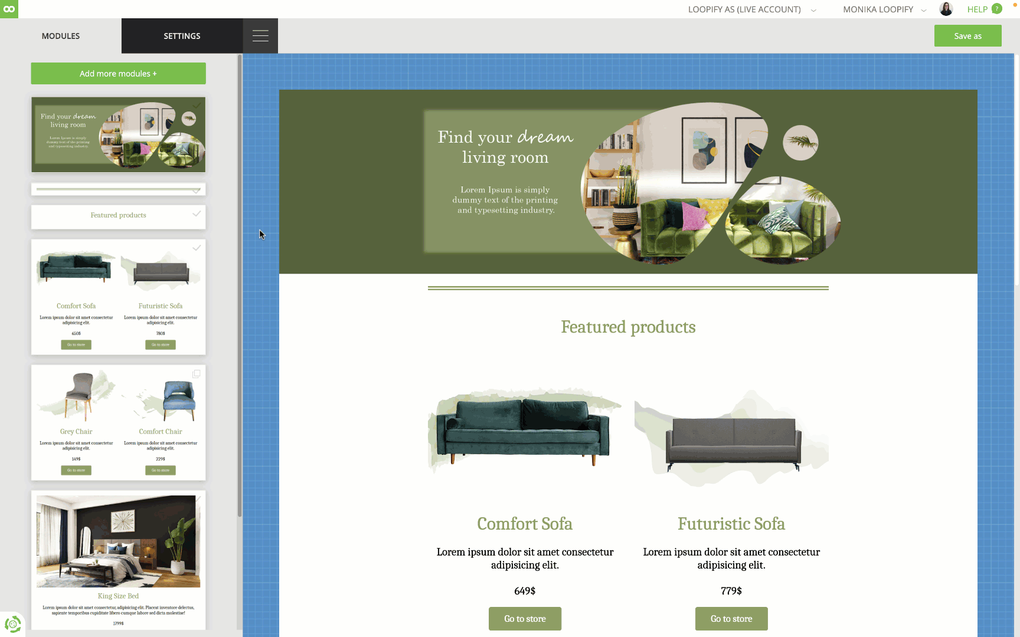This screenshot has height=637, width=1020.
Task: Click the Lorem Ipsum banner paragraph text
Action: coord(505,200)
